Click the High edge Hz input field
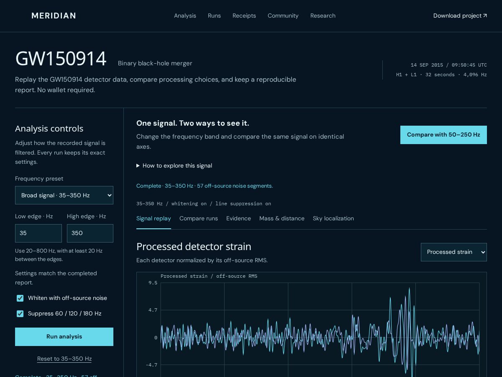502x377 pixels. (x=90, y=233)
